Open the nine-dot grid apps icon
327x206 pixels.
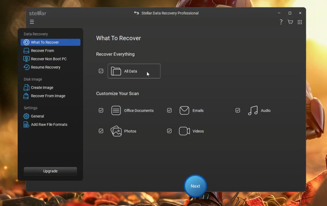(x=300, y=22)
